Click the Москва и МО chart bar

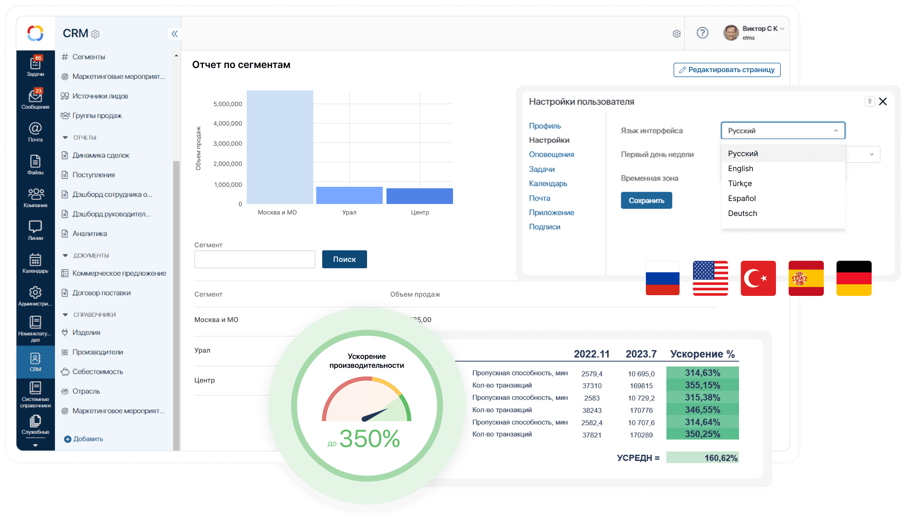(x=280, y=147)
